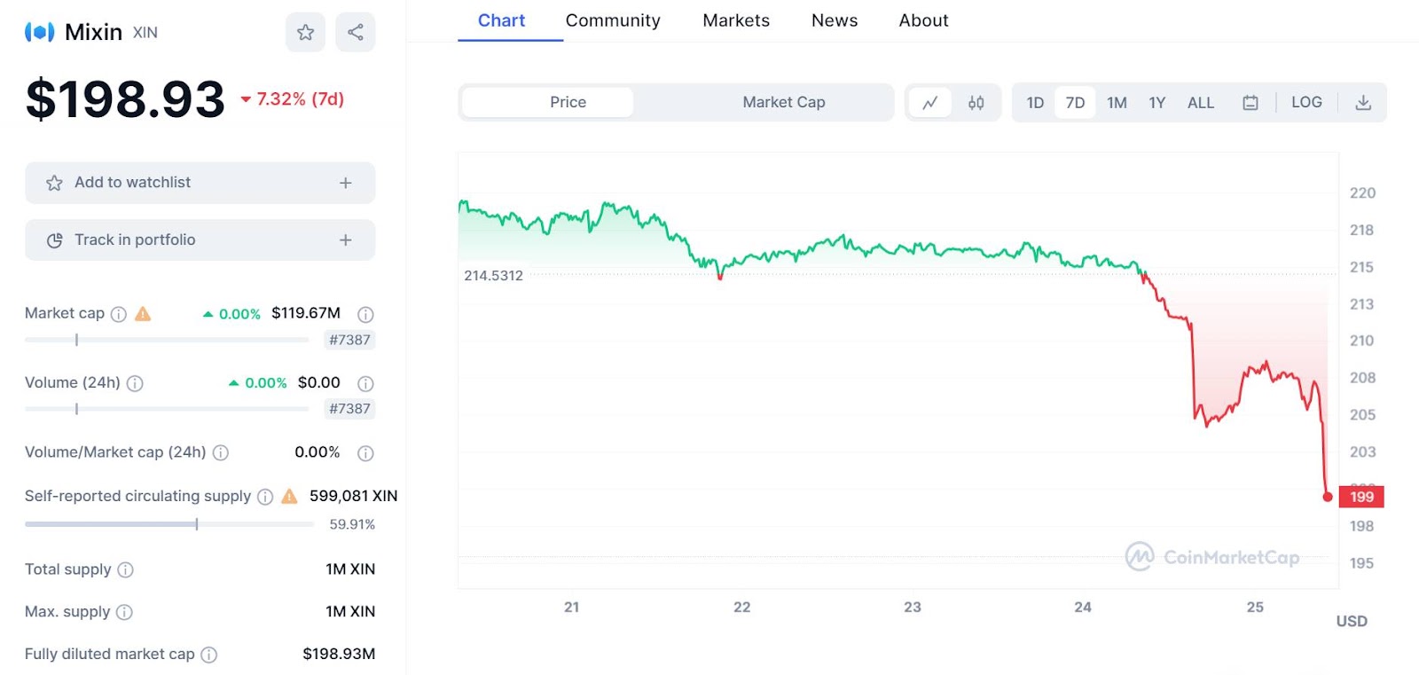Set chart range to 1D
The width and height of the screenshot is (1419, 675).
[x=1035, y=103]
